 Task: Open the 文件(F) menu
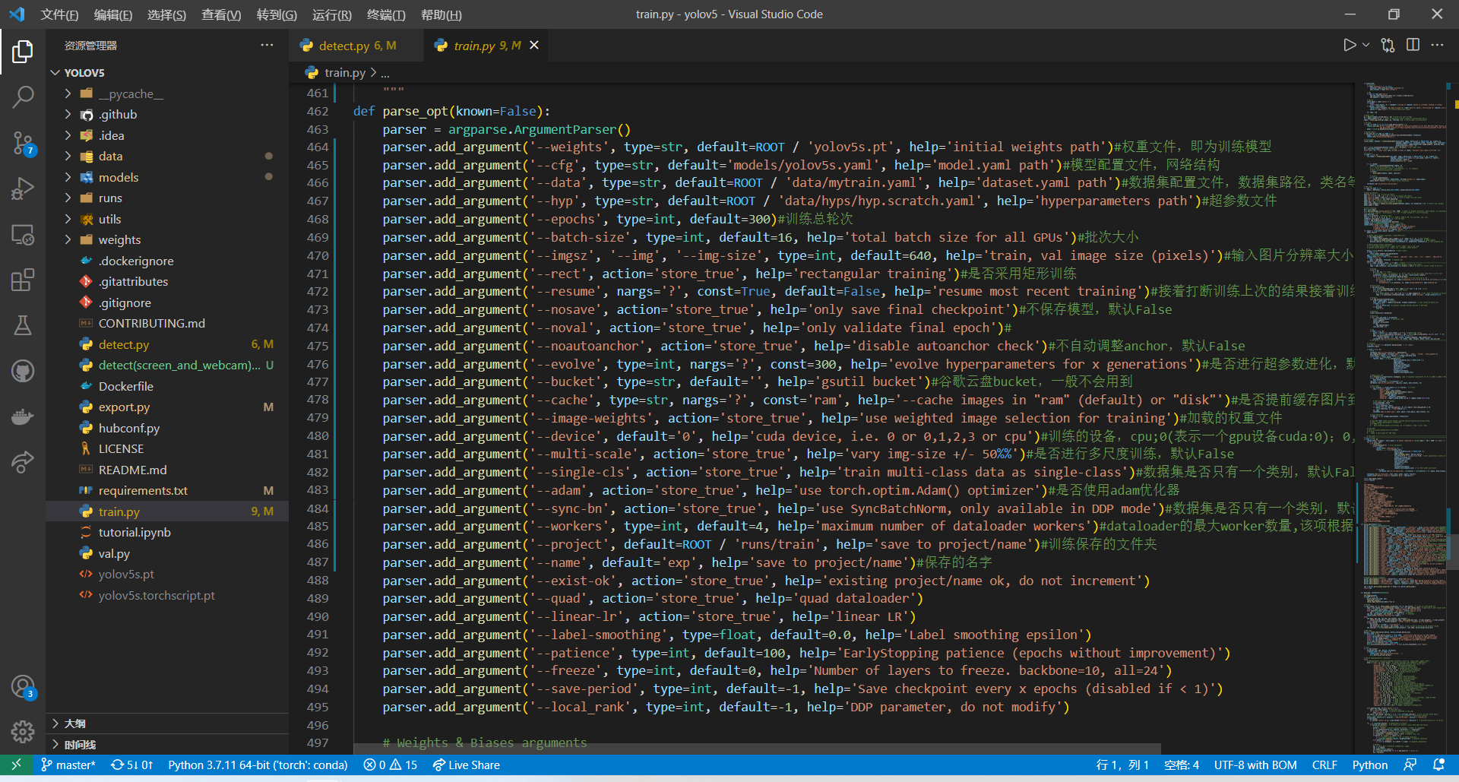pyautogui.click(x=59, y=14)
